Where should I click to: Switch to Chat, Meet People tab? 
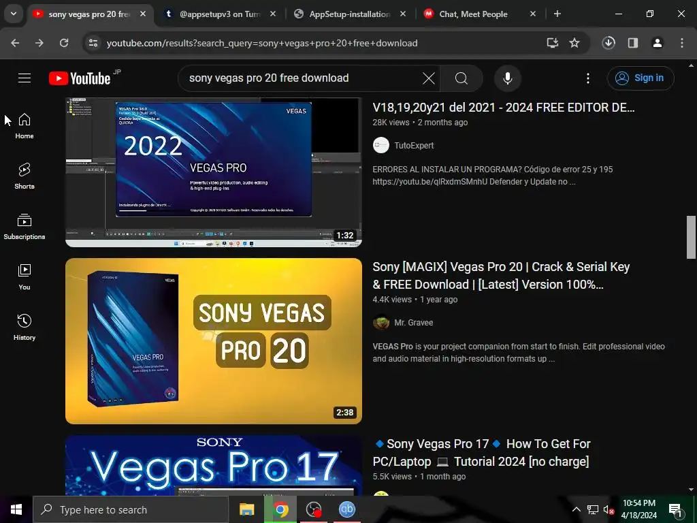tap(474, 14)
